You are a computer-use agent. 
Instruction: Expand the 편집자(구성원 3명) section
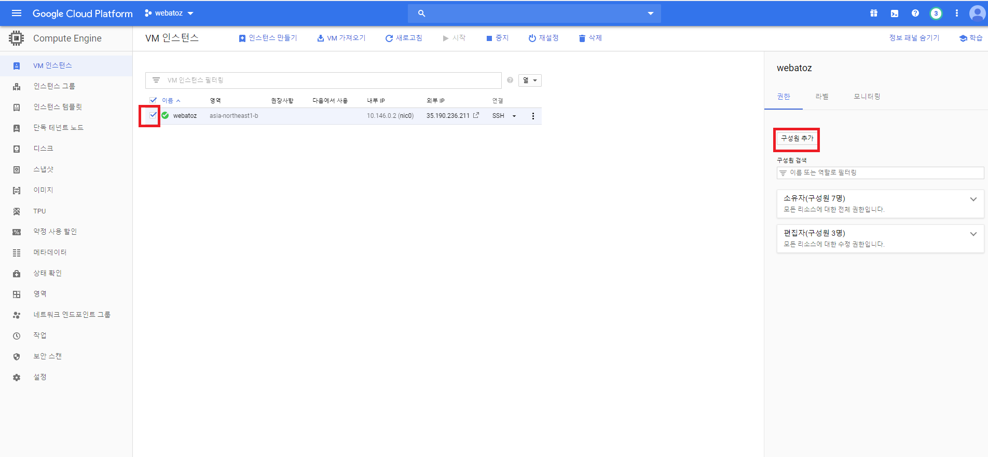point(880,238)
